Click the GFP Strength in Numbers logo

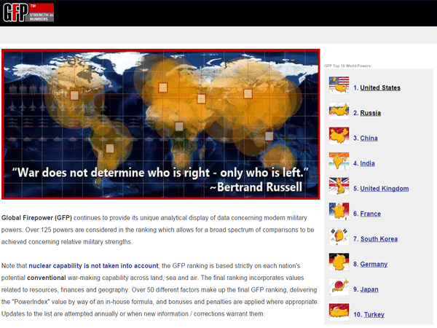pos(27,12)
